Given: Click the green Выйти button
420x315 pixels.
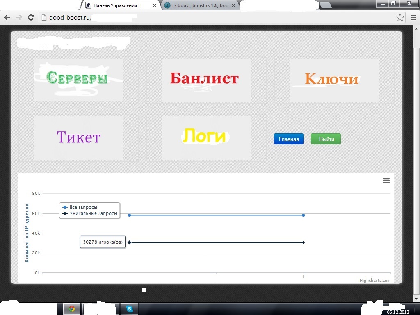Looking at the screenshot, I should (x=326, y=139).
